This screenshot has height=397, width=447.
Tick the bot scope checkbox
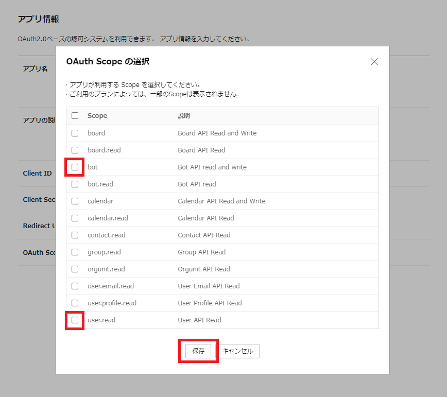click(75, 167)
